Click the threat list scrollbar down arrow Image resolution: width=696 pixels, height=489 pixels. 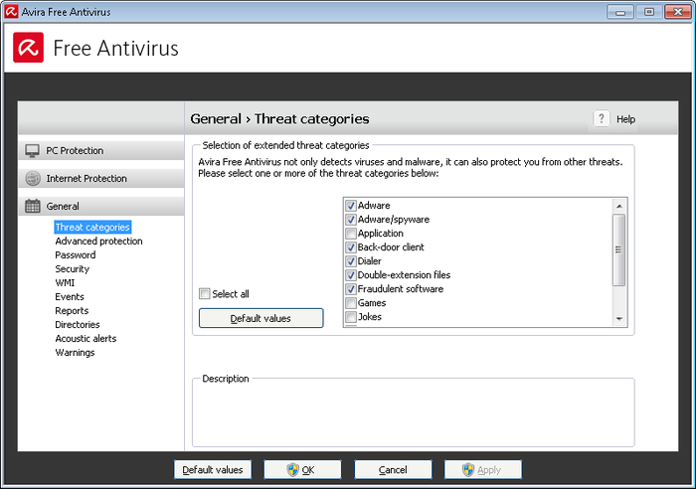pyautogui.click(x=619, y=319)
